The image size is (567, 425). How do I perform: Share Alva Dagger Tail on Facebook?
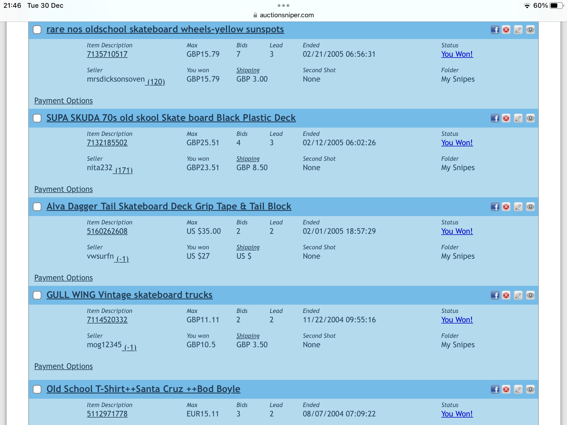(495, 207)
